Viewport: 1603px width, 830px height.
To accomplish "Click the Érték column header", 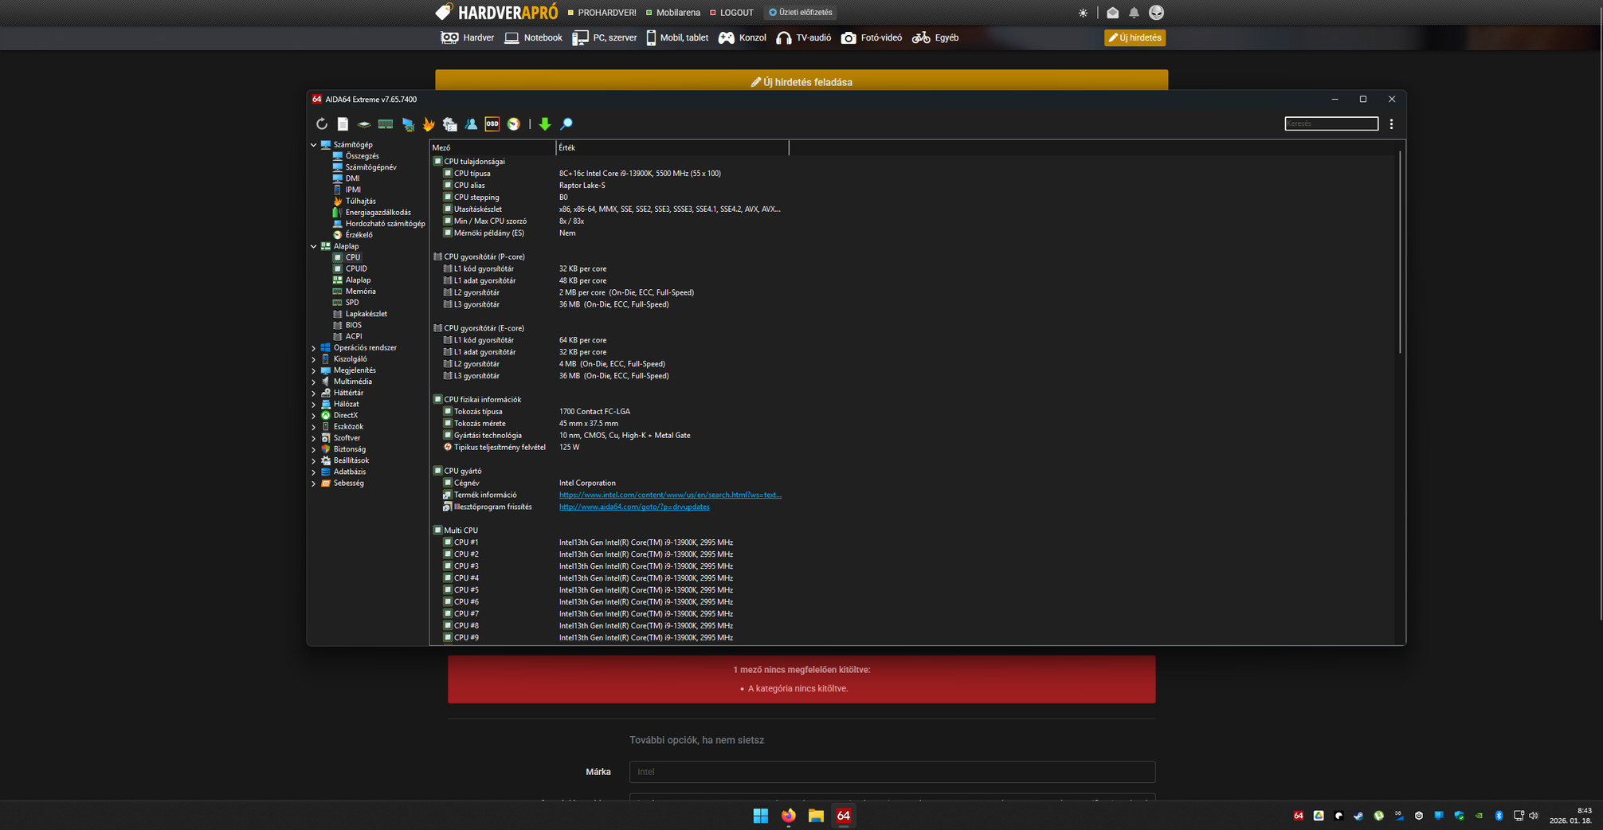I will [672, 147].
